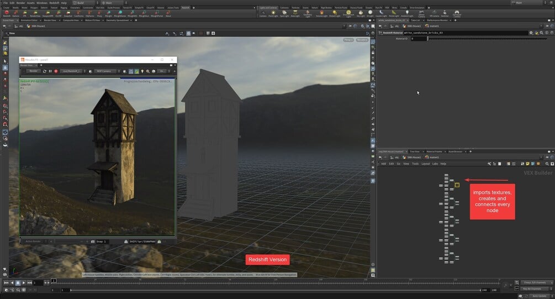Toggle the Auto Update mode at bottom right
This screenshot has height=299, width=555.
pyautogui.click(x=540, y=296)
